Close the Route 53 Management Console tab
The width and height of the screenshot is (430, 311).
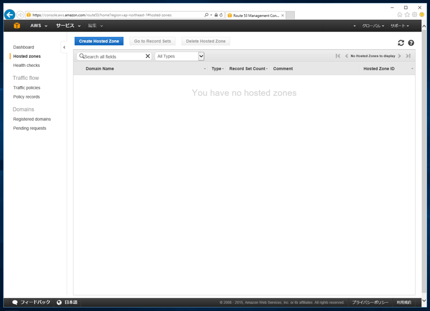(x=282, y=15)
